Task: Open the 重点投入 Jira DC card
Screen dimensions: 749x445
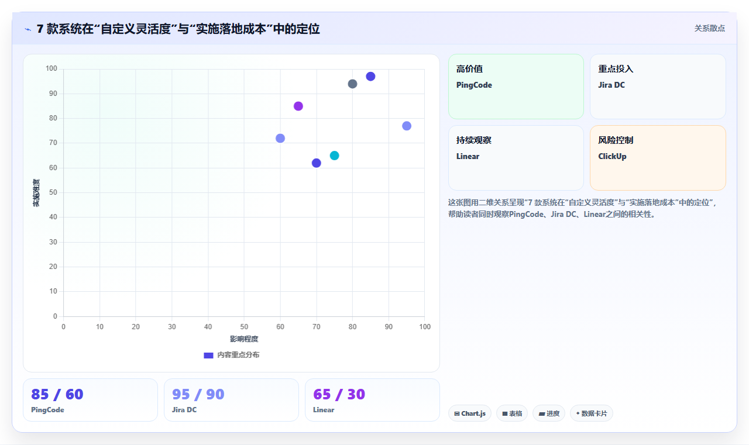Action: [x=658, y=87]
